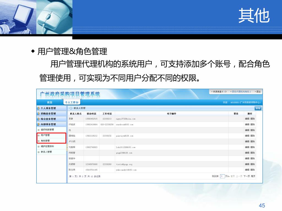Click work phone 020-22330256

(107, 124)
